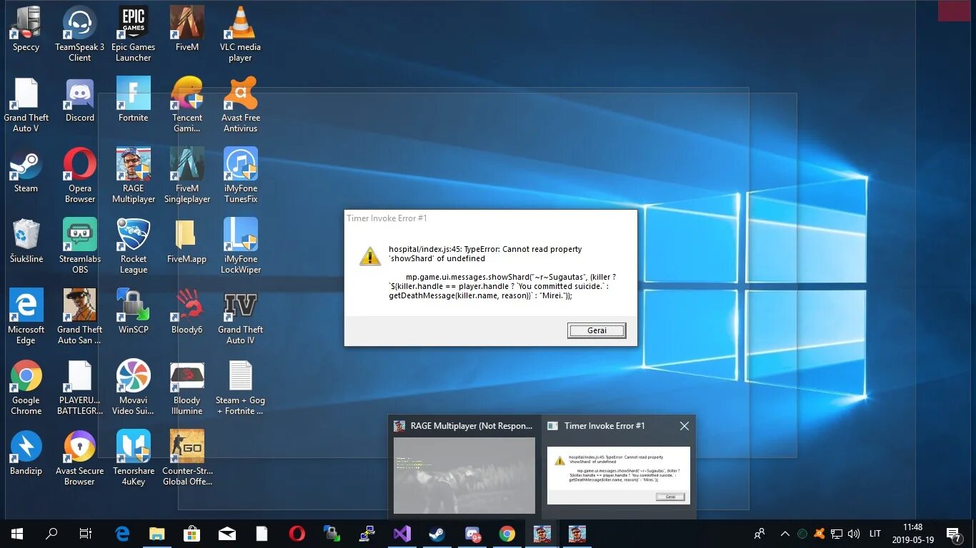Select the FiveM desktop shortcut next to VLC
This screenshot has height=548, width=976.
(187, 29)
